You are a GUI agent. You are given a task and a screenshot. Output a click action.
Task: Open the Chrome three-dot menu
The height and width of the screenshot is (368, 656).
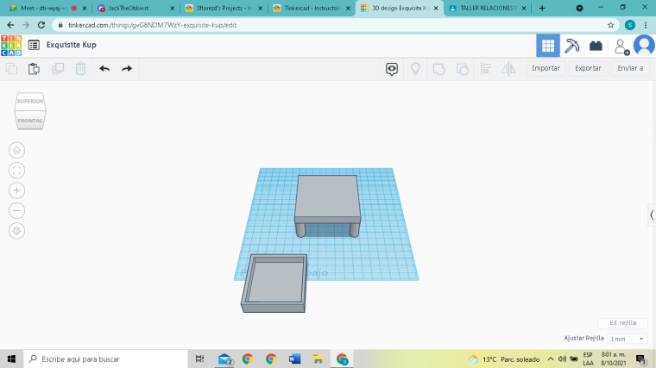[x=646, y=25]
